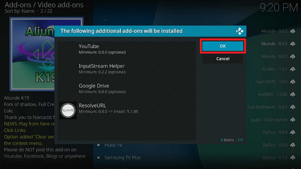Select the G-Man - 1.0.1 list entry
The width and height of the screenshot is (301, 169).
point(275,69)
